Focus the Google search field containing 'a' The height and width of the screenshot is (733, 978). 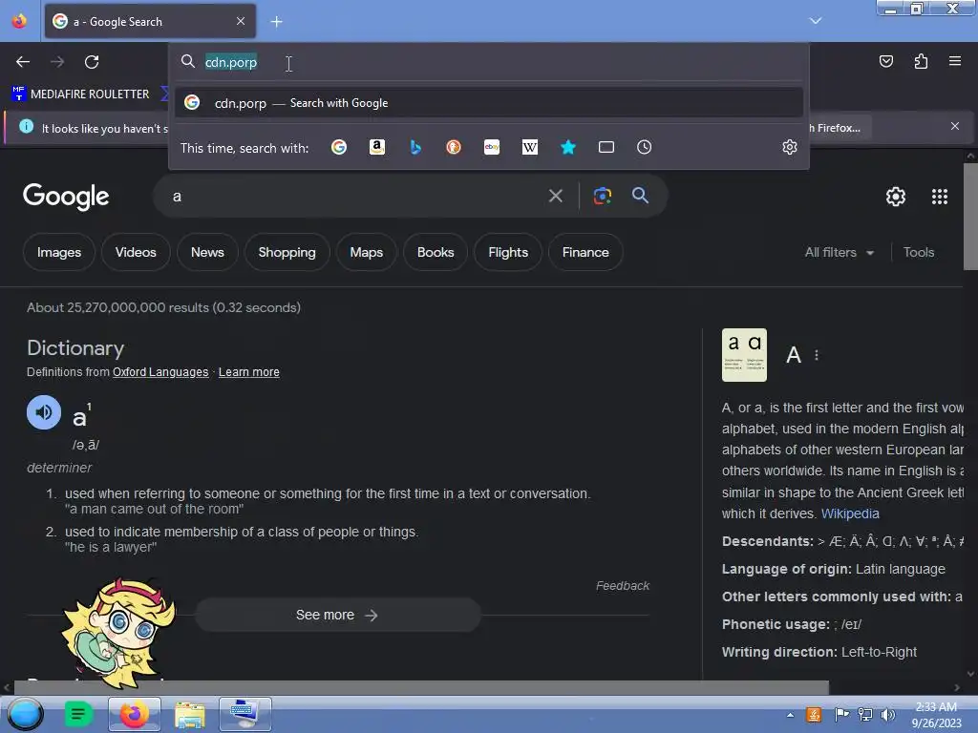point(353,197)
